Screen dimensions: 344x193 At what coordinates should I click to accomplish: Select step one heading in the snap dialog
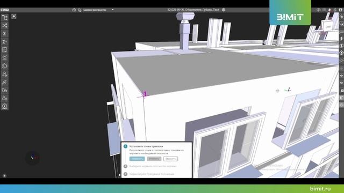click(146, 146)
